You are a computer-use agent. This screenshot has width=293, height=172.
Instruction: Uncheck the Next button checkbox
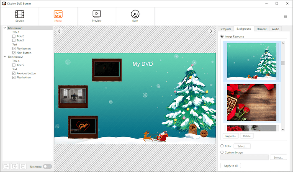pyautogui.click(x=14, y=53)
